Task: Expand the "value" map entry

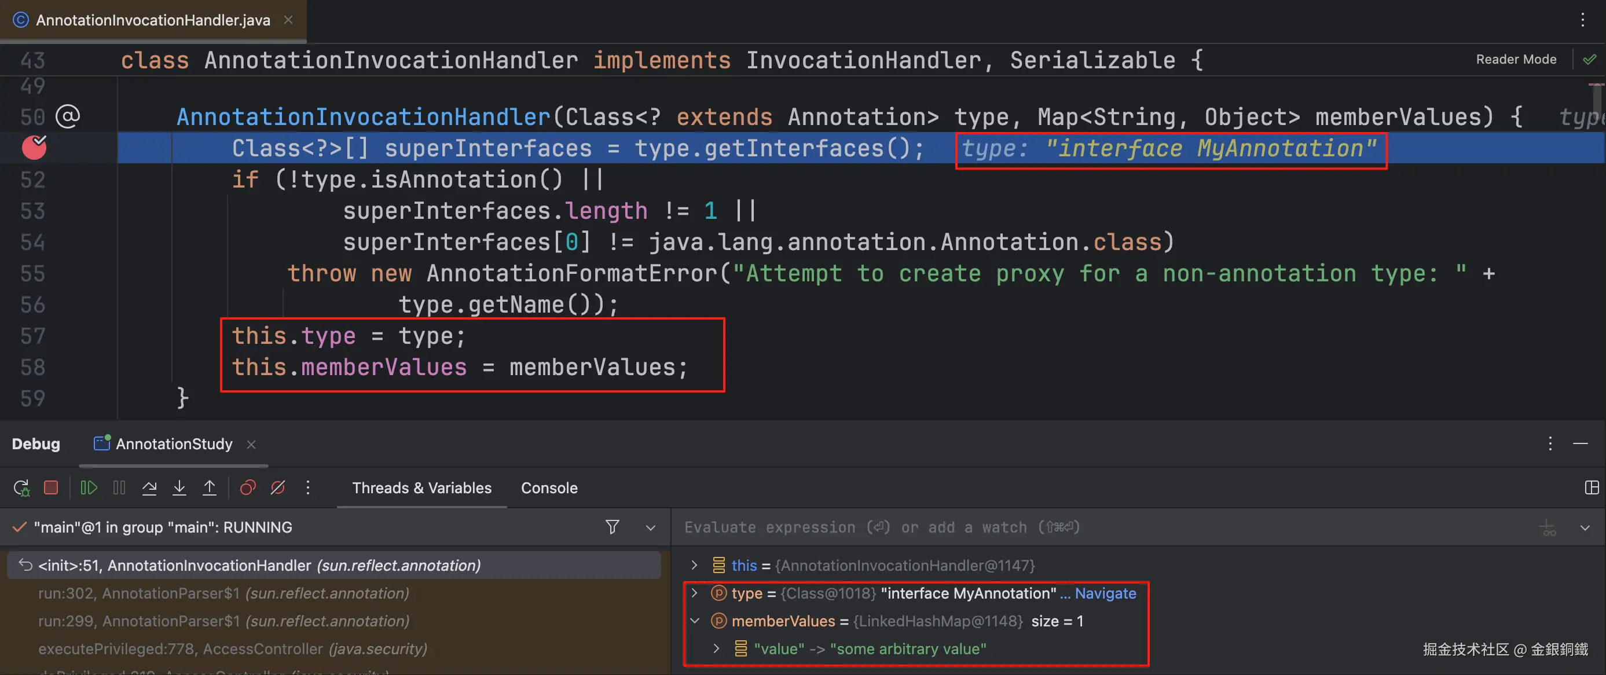Action: point(716,649)
